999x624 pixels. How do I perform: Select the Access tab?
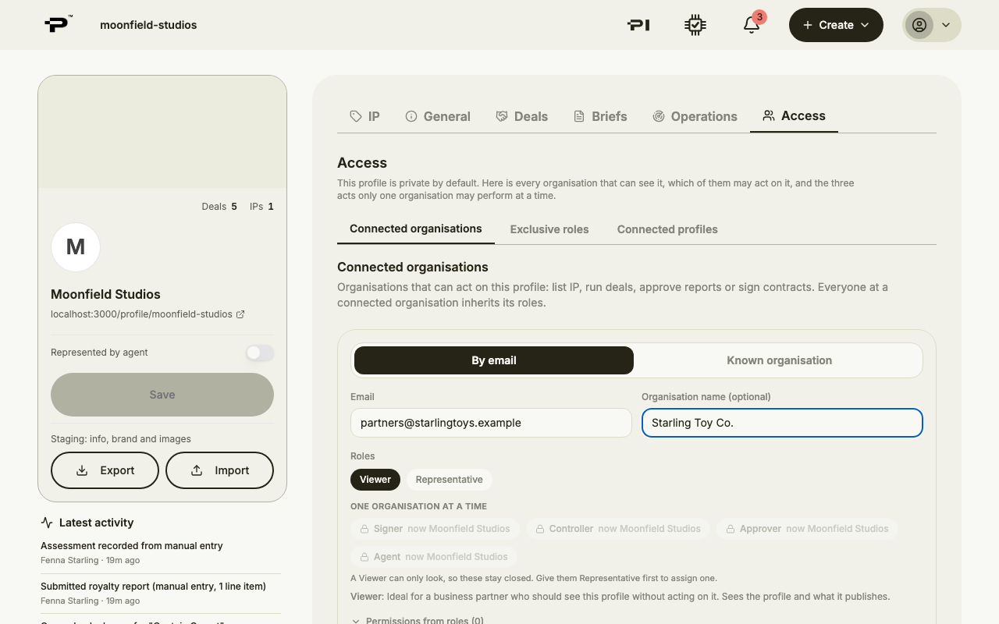tap(794, 115)
